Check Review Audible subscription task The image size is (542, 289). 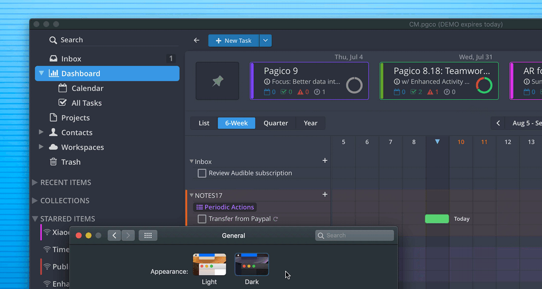202,173
